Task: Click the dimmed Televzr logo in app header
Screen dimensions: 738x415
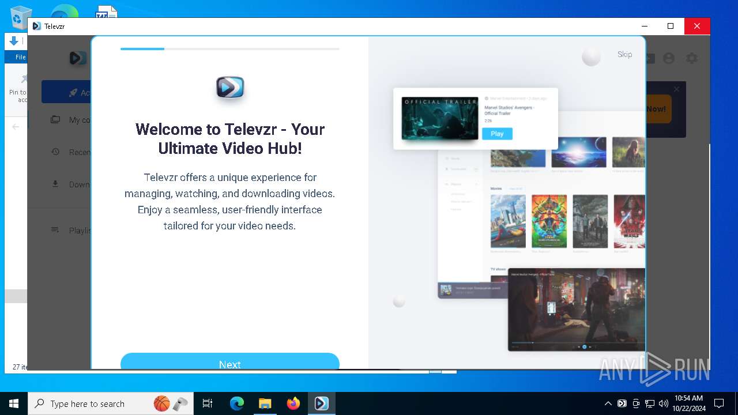Action: pyautogui.click(x=78, y=58)
